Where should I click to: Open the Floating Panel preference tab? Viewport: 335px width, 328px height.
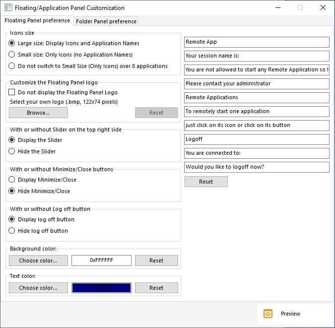tap(37, 21)
